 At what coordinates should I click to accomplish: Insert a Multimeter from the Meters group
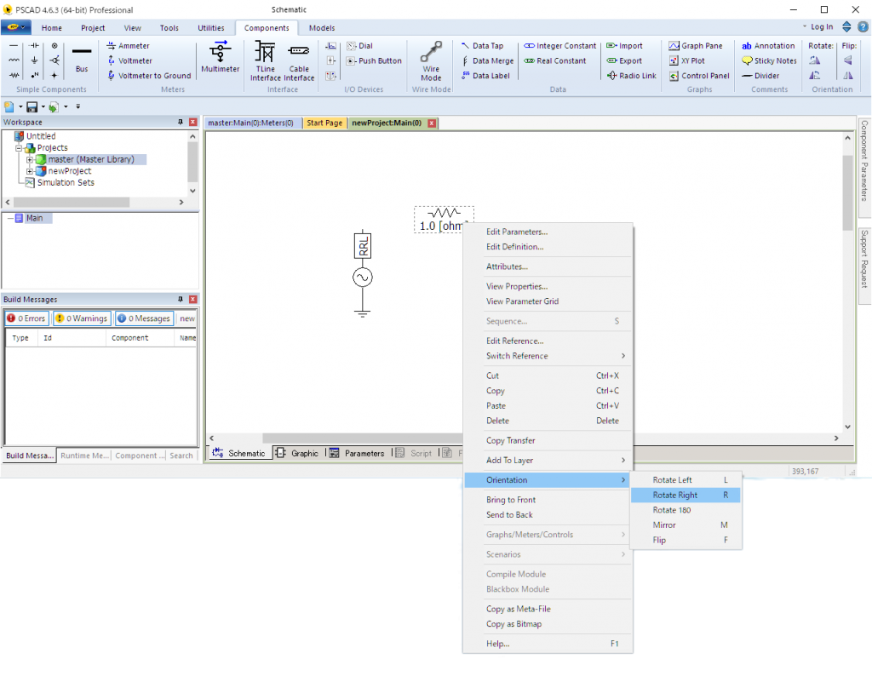tap(221, 58)
